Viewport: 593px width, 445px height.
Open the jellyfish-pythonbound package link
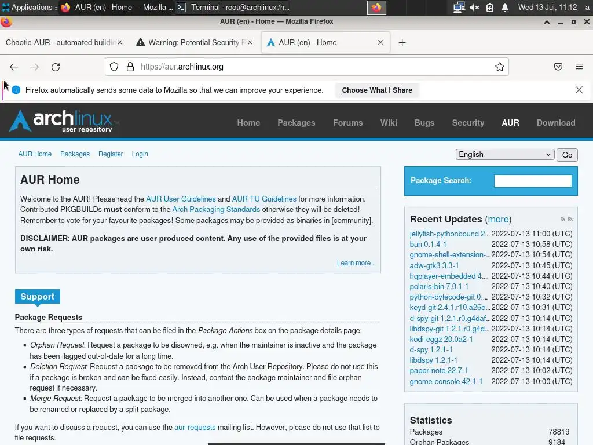[449, 234]
